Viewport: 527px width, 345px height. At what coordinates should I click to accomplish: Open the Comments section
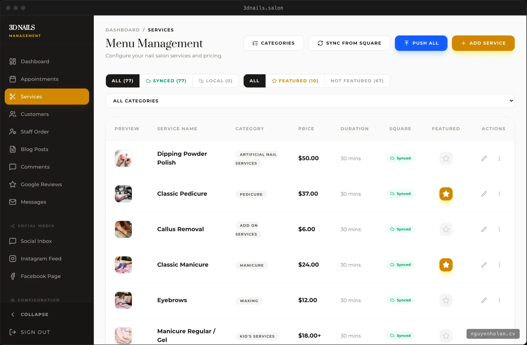pyautogui.click(x=47, y=167)
